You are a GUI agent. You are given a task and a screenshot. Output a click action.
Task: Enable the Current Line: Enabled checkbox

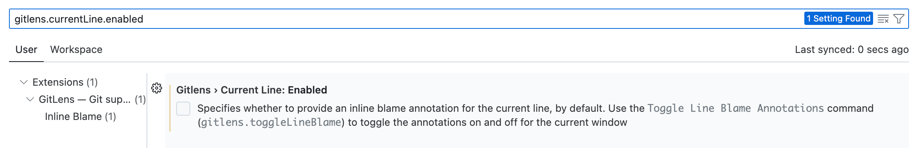(x=183, y=109)
